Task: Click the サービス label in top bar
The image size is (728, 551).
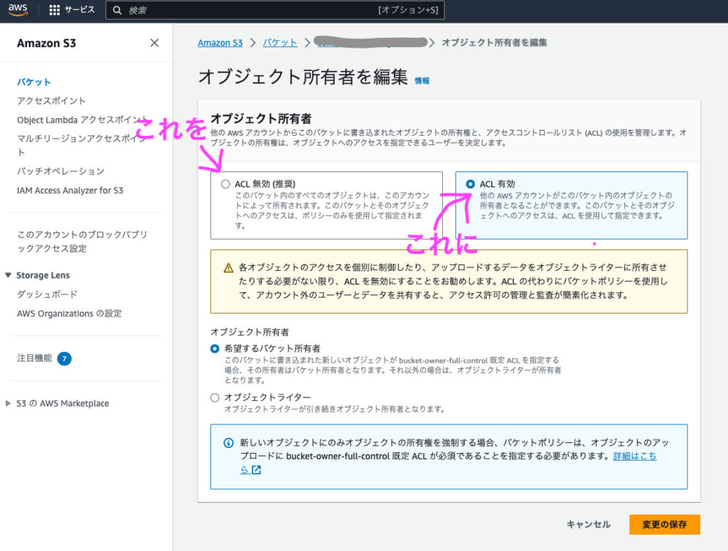Action: [x=80, y=10]
